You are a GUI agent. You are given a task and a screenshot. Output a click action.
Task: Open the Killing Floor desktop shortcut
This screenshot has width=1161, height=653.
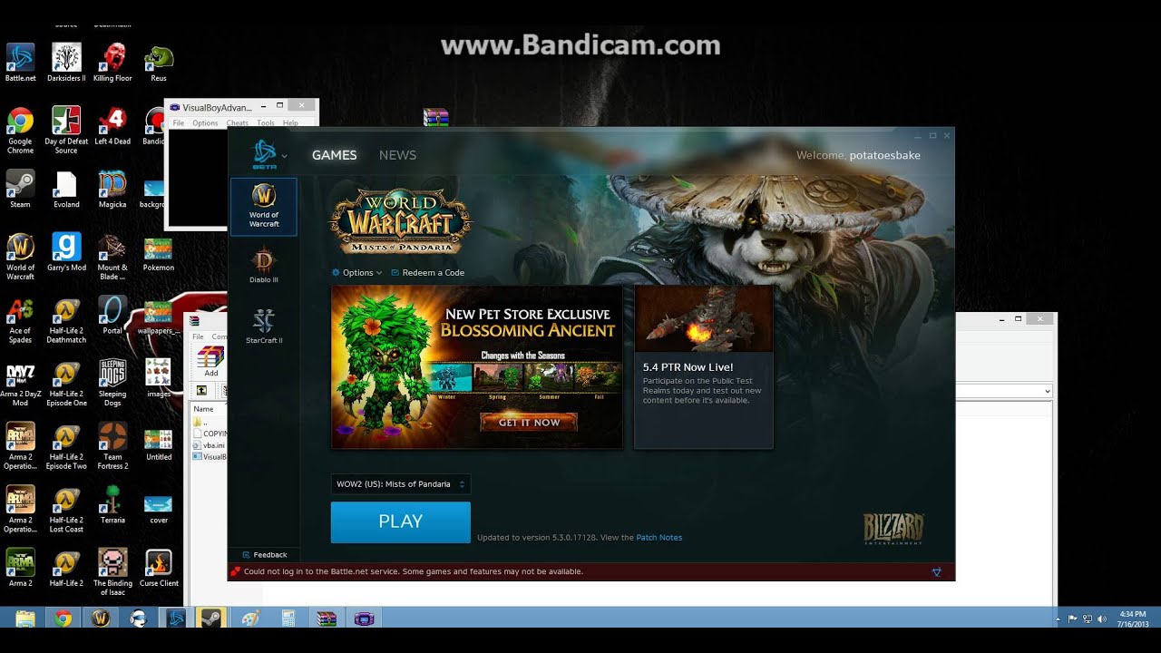click(112, 63)
